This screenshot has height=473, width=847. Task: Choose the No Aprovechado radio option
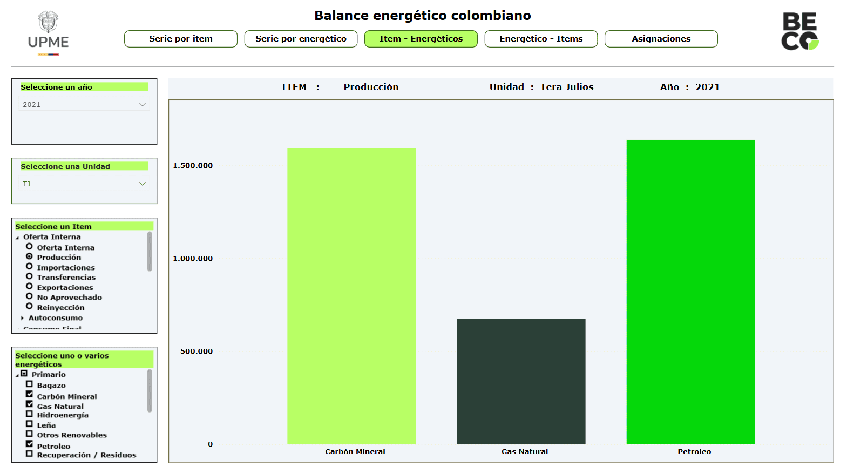(29, 296)
